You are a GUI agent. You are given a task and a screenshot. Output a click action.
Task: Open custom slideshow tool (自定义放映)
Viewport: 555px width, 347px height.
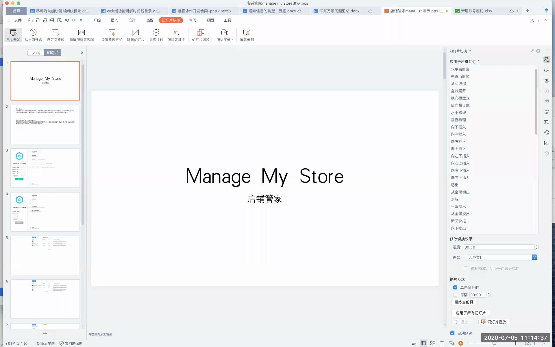[x=55, y=35]
